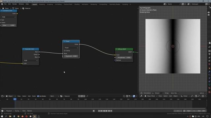The image size is (211, 118).
Task: Click the Roughness slider on Diffuse BSDF
Action: click(x=124, y=58)
